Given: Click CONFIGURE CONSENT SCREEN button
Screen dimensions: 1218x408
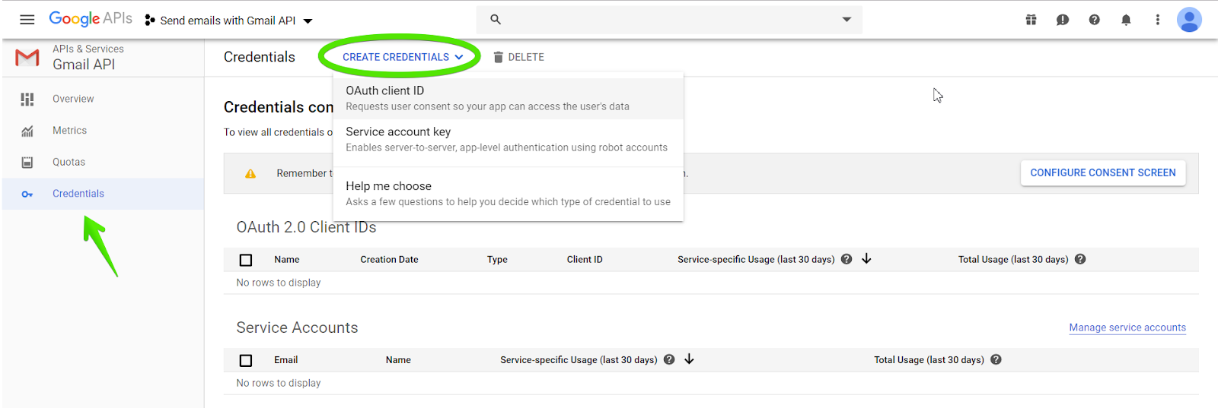Looking at the screenshot, I should 1102,172.
